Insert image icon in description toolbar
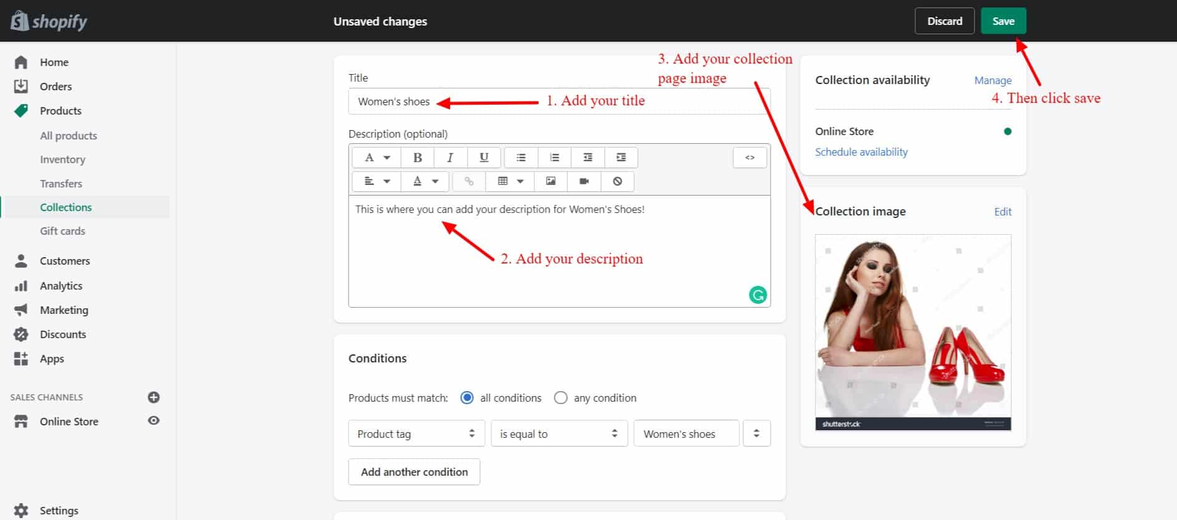 tap(550, 181)
